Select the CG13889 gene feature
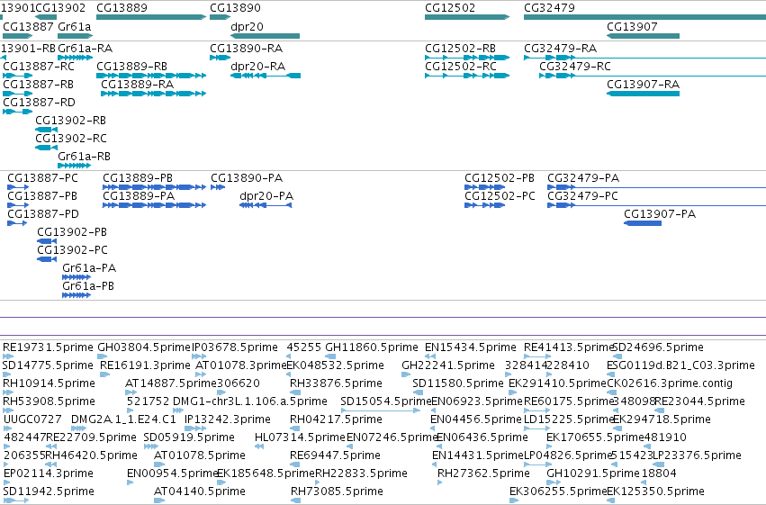766x505 pixels. pos(151,17)
